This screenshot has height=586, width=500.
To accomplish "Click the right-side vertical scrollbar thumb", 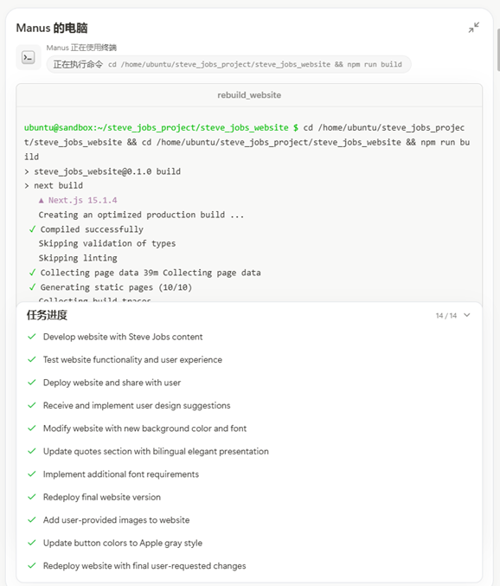I will tap(498, 49).
